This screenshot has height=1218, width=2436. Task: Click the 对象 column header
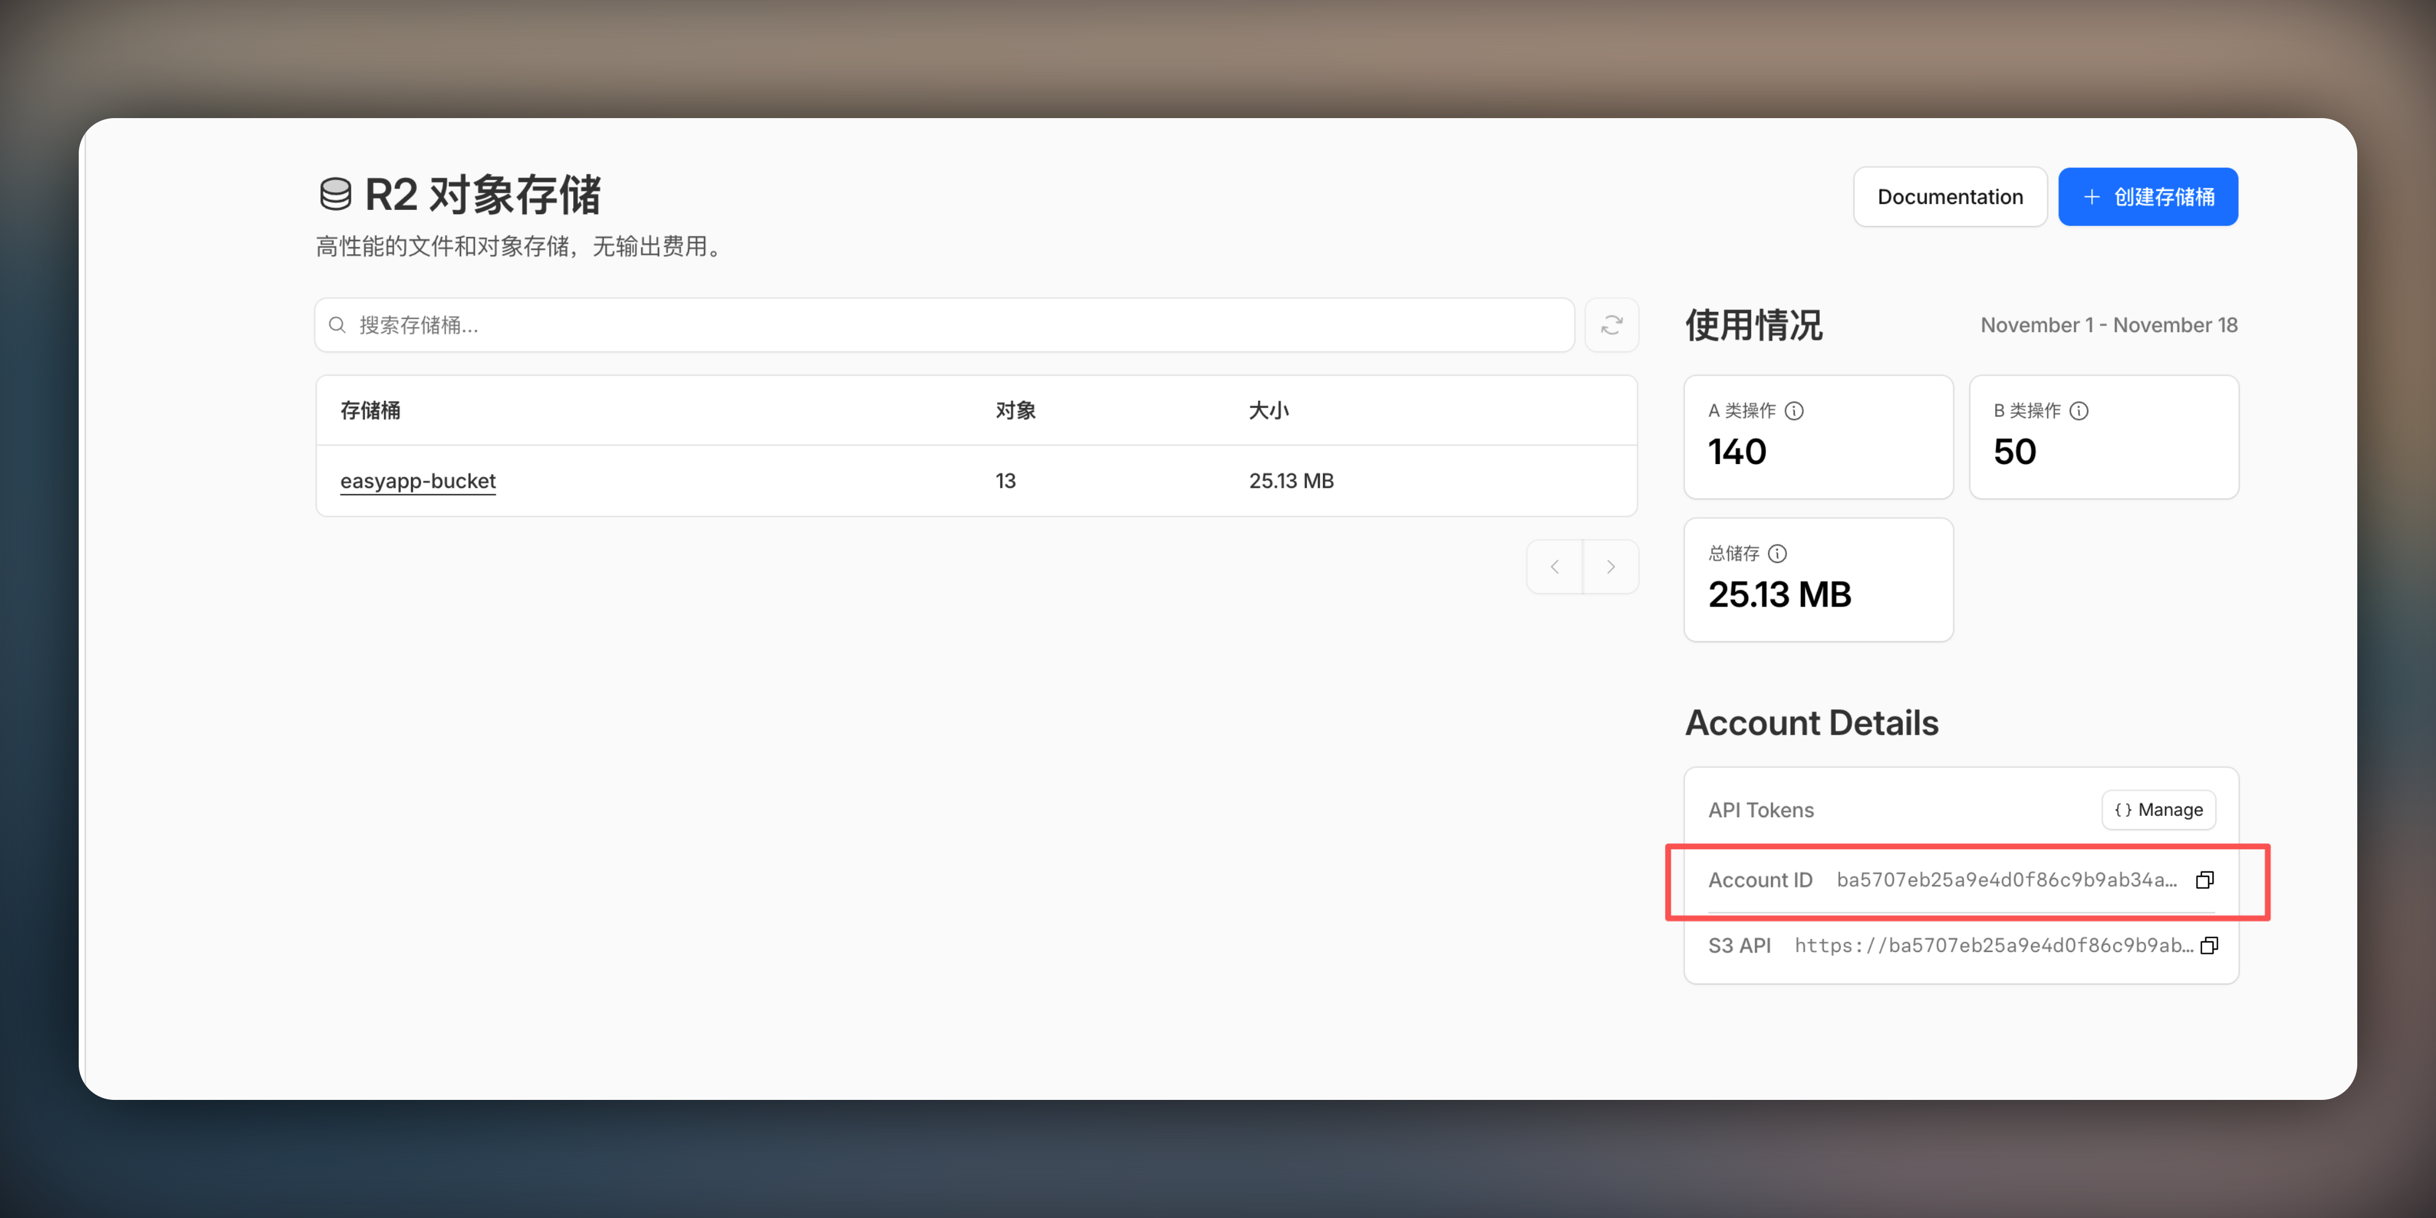1015,410
